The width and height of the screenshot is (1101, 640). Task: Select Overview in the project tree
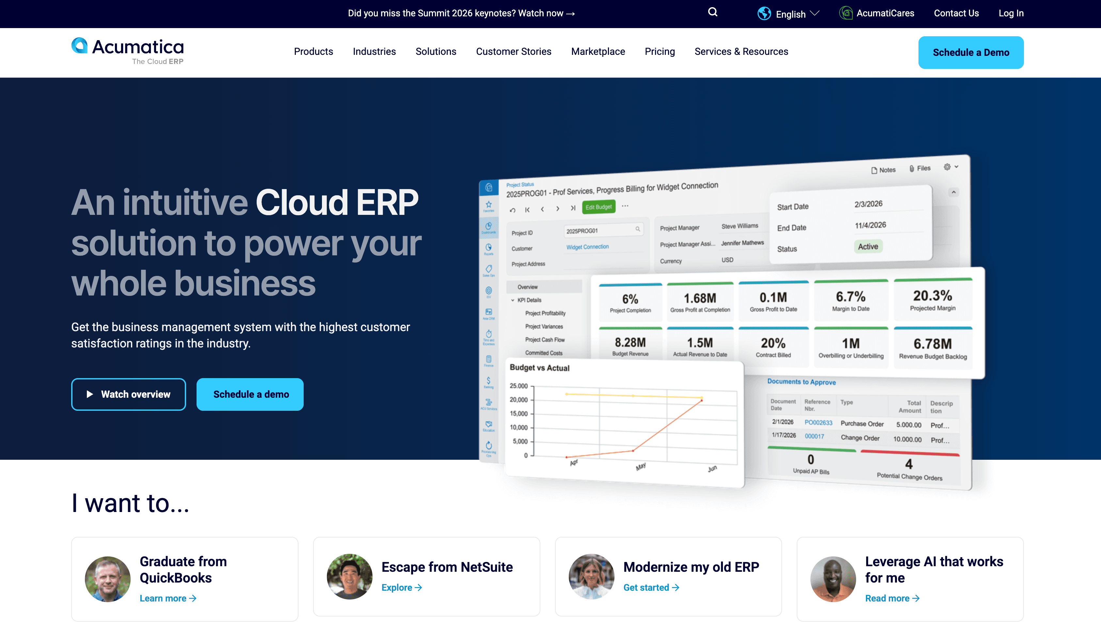pyautogui.click(x=544, y=287)
